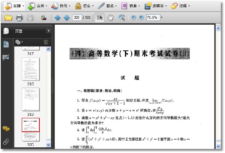
Task: Open the zoom percentage dropdown arrow
Action: click(x=162, y=18)
